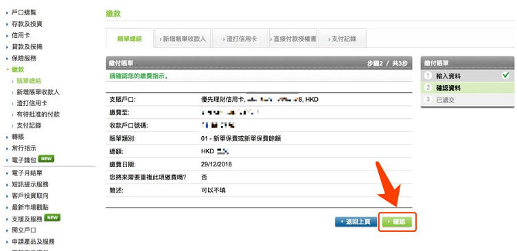Open 新增賬單收款人 in sidebar submenu
Screen dimensions: 517x251
click(x=38, y=92)
